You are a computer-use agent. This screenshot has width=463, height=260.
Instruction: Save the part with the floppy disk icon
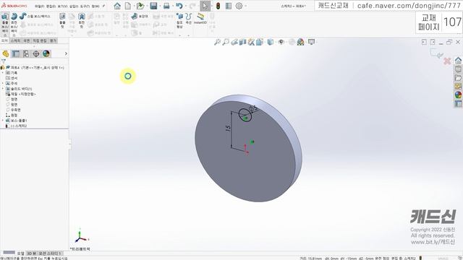click(x=153, y=6)
